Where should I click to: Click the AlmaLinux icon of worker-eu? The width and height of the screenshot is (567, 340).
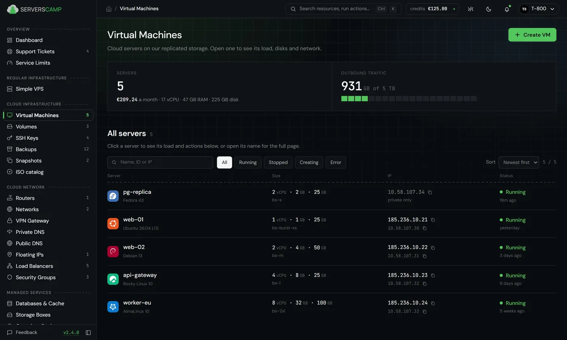pyautogui.click(x=113, y=306)
